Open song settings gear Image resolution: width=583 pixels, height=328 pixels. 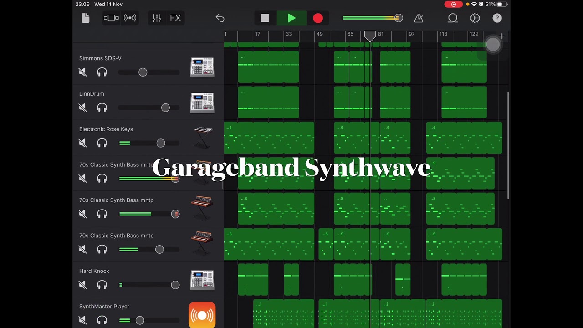pos(475,18)
